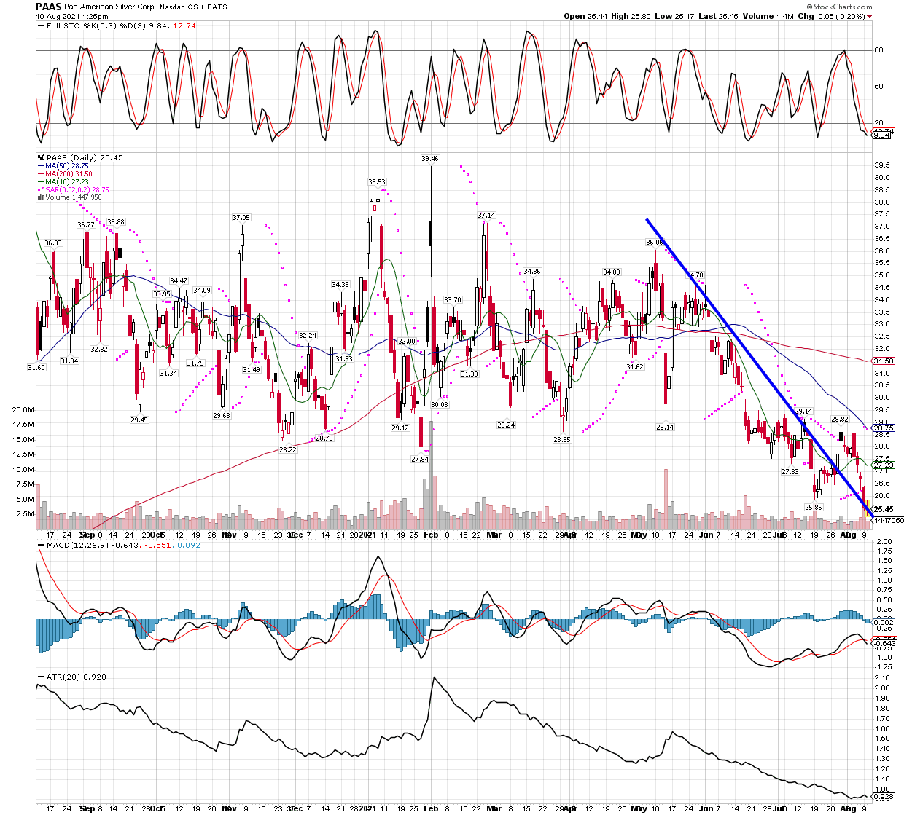Click the MA(10) 27.23 legend entry
904x815 pixels.
(67, 182)
